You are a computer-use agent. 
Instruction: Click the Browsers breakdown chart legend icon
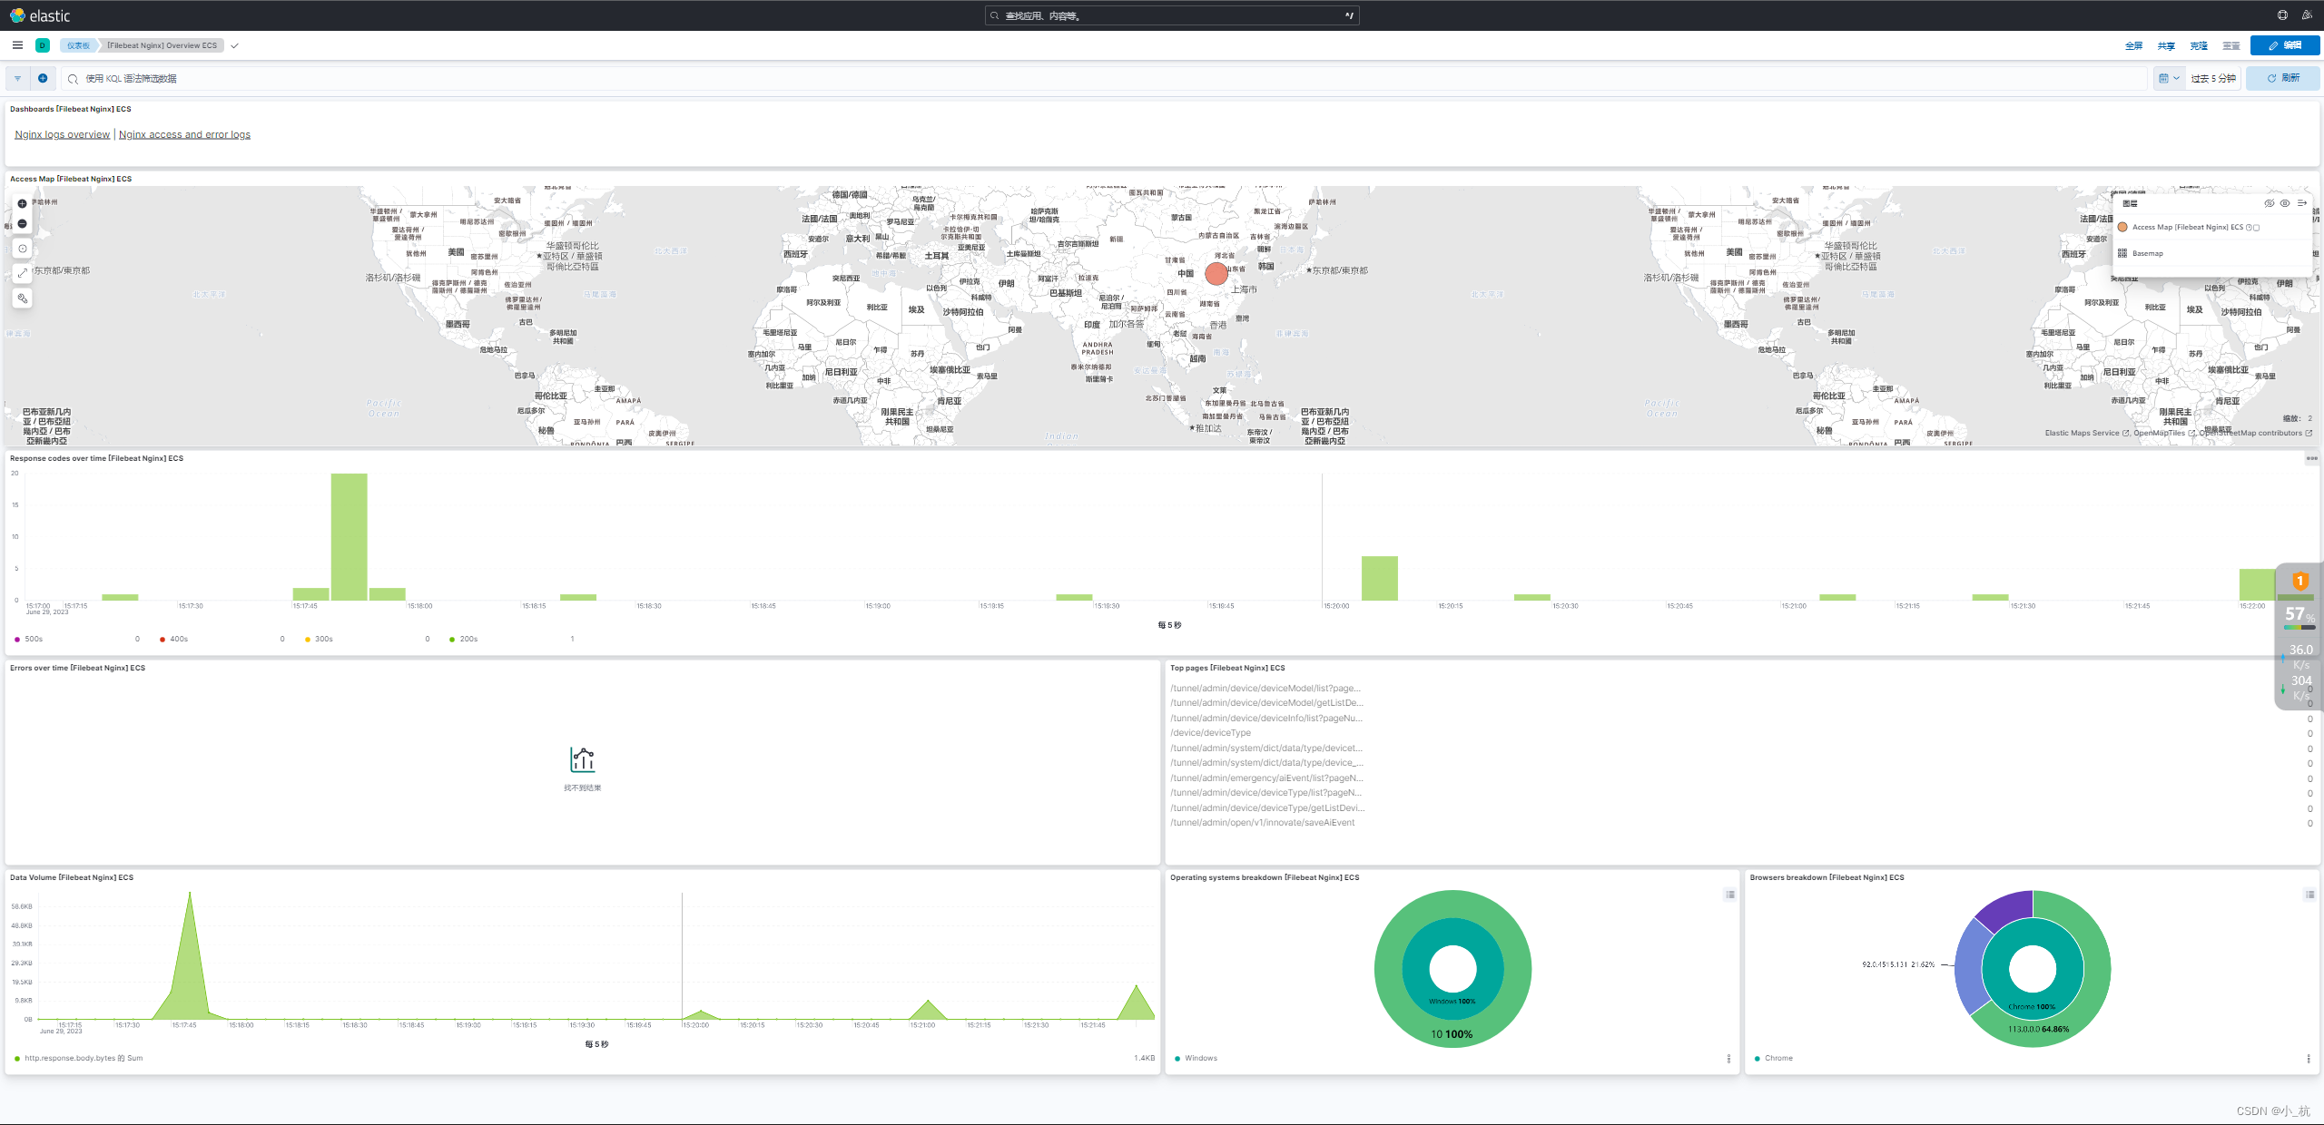2309,895
